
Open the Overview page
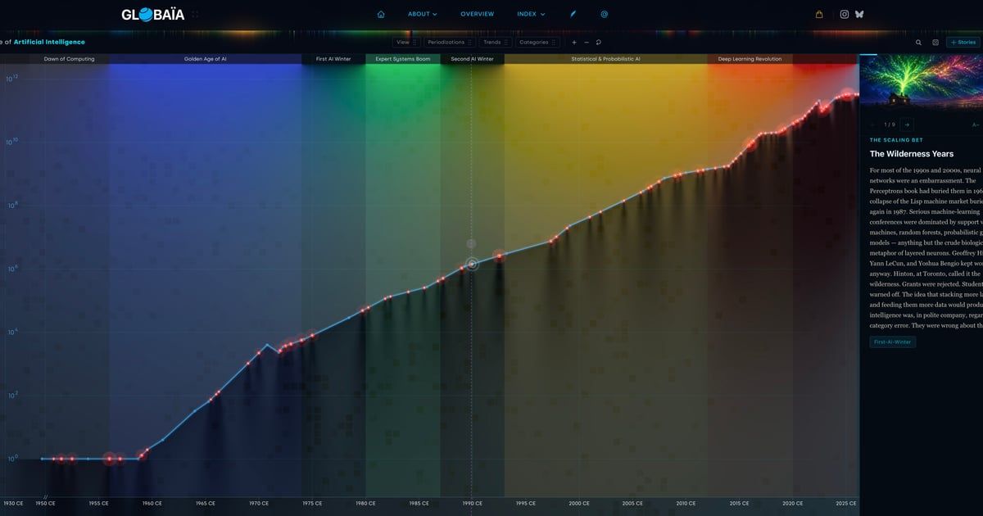tap(477, 14)
